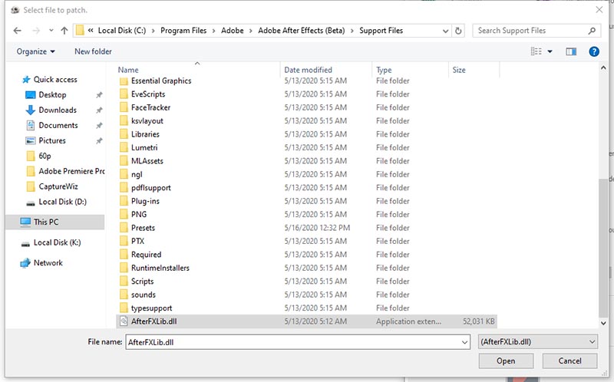
Task: Click Program Files in the address path
Action: click(x=183, y=31)
